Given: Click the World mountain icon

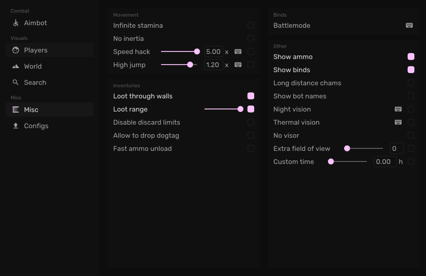Looking at the screenshot, I should pyautogui.click(x=16, y=67).
